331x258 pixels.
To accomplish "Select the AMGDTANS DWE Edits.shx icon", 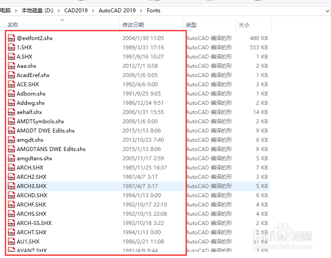I will 11,149.
